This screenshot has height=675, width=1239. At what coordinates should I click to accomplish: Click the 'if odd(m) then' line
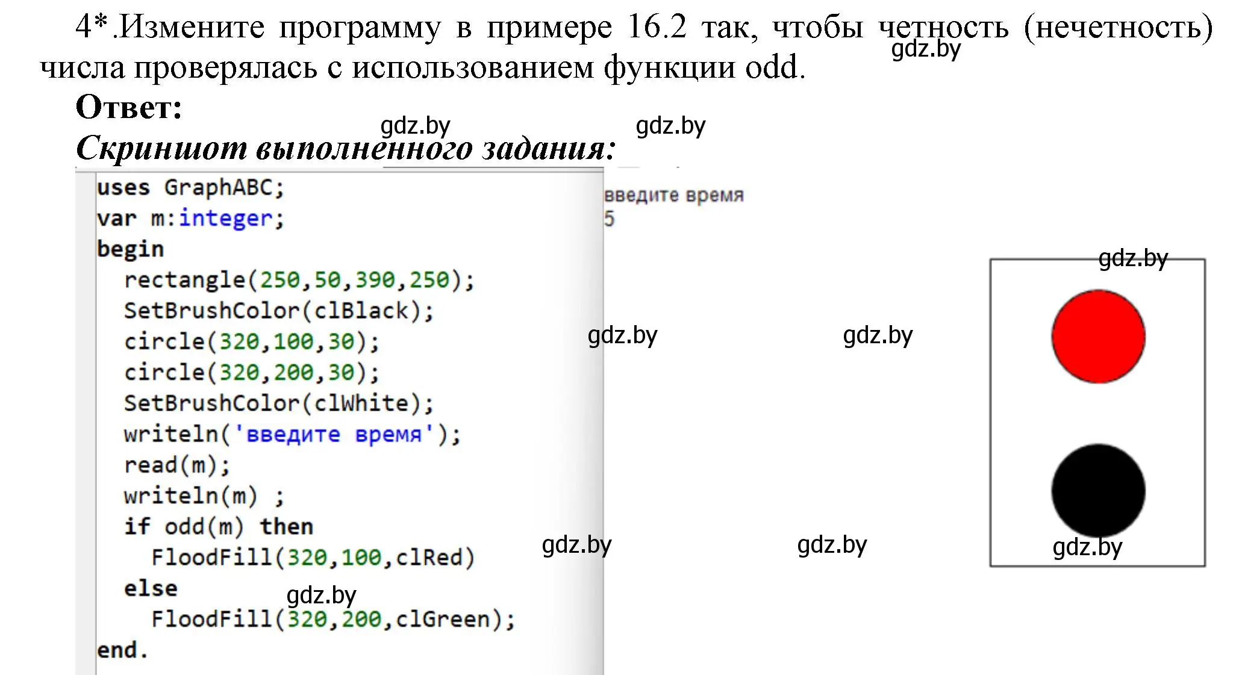pyautogui.click(x=219, y=527)
